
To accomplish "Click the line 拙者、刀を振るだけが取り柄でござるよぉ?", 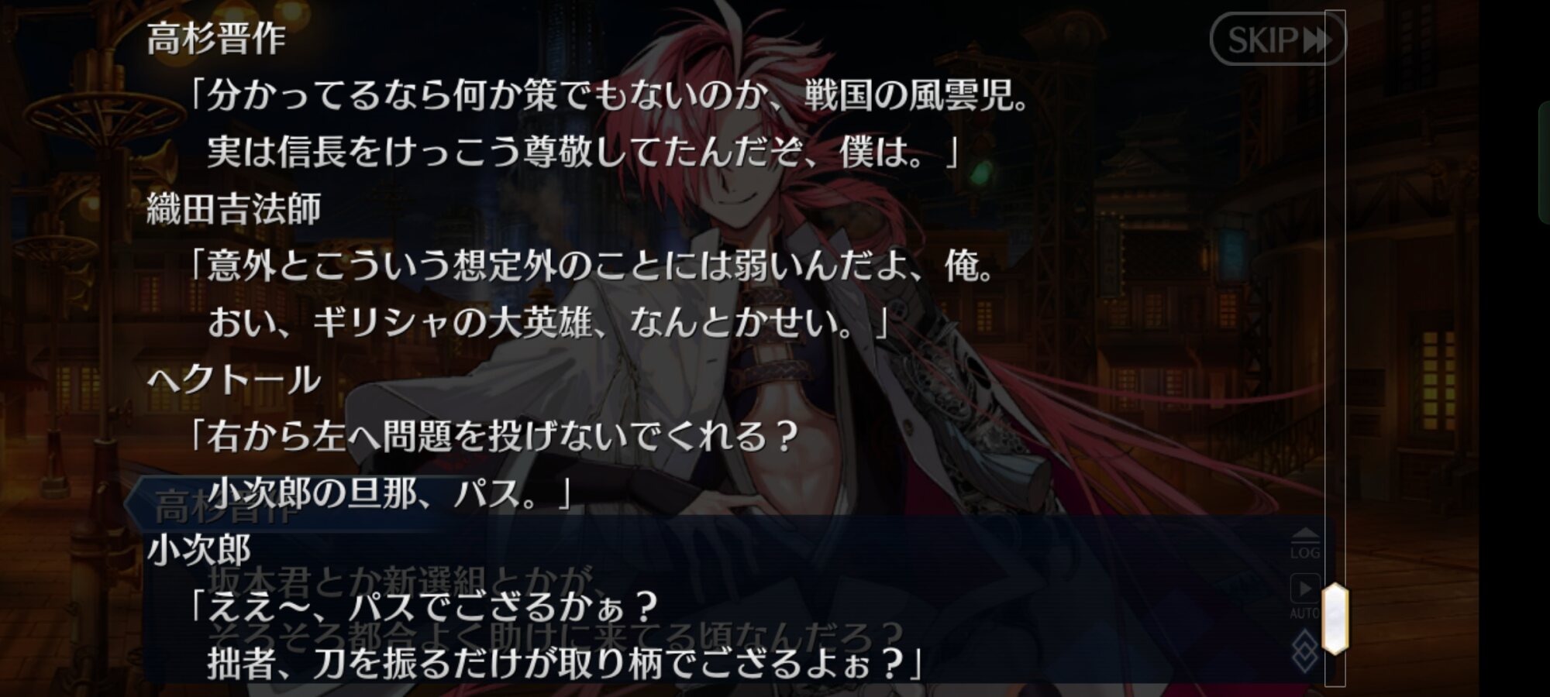I will pyautogui.click(x=565, y=664).
